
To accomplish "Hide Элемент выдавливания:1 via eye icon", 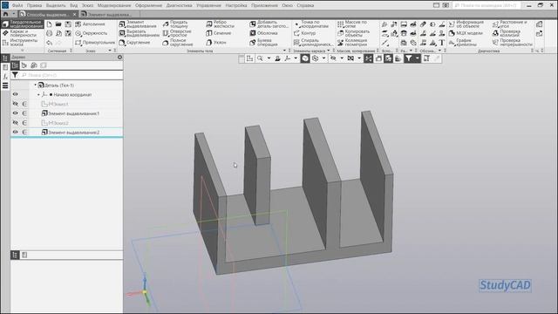I will point(16,113).
